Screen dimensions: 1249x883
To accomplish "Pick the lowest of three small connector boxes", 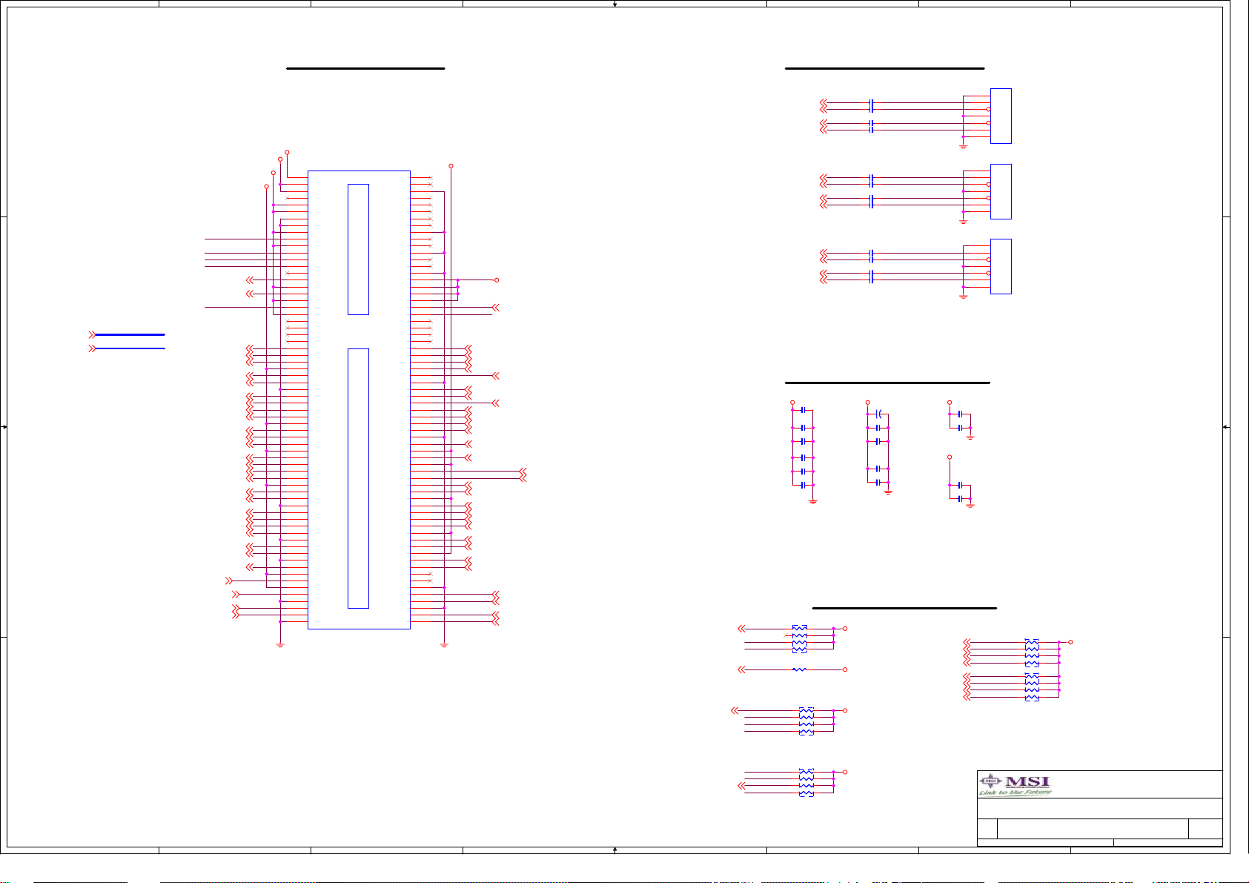I will click(x=1001, y=266).
